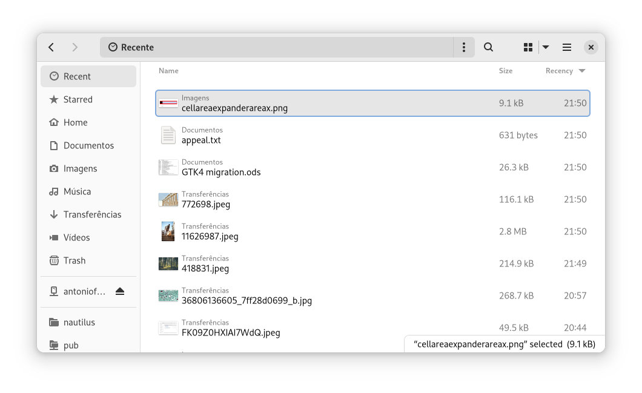Screen dimensions: 642x393
Task: Click the house icon beside Home
Action: [54, 122]
